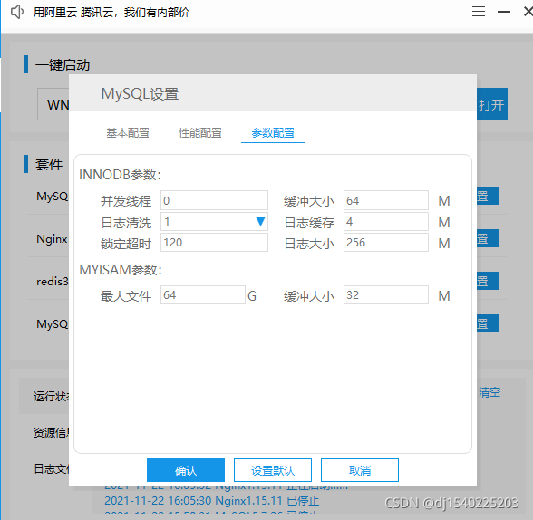The image size is (533, 520).
Task: Click the INNODB参数 section label
Action: [x=120, y=175]
